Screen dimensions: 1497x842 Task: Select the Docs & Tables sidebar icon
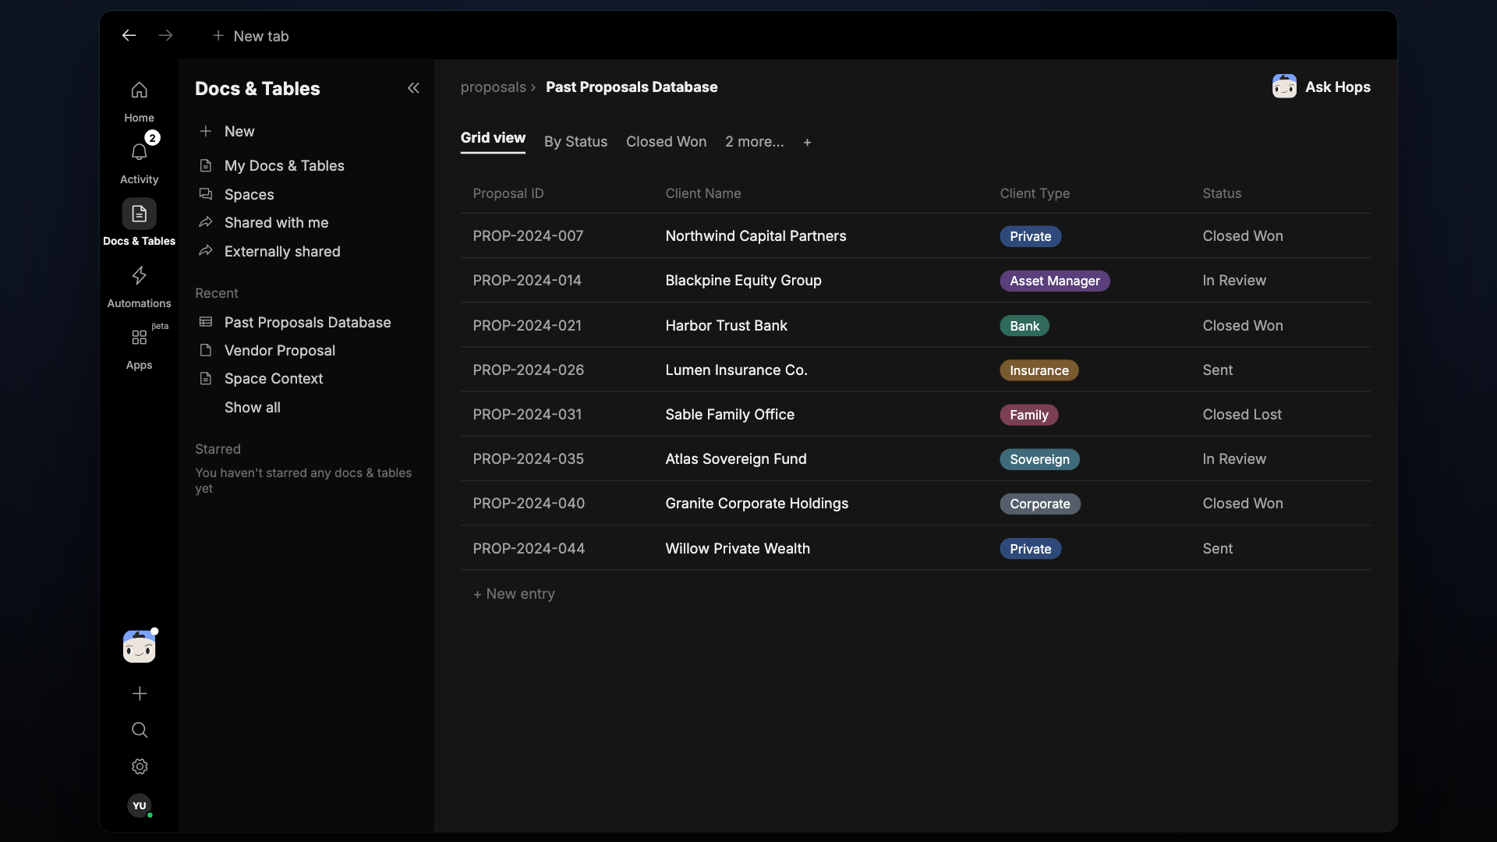pos(139,214)
